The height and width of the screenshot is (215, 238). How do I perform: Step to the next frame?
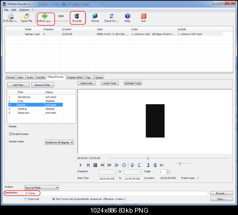pos(88,165)
